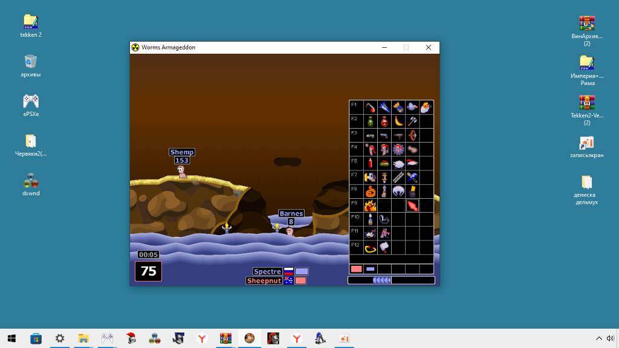This screenshot has width=619, height=348.
Task: Select the Homing Pigeon weapon
Action: tap(412, 108)
